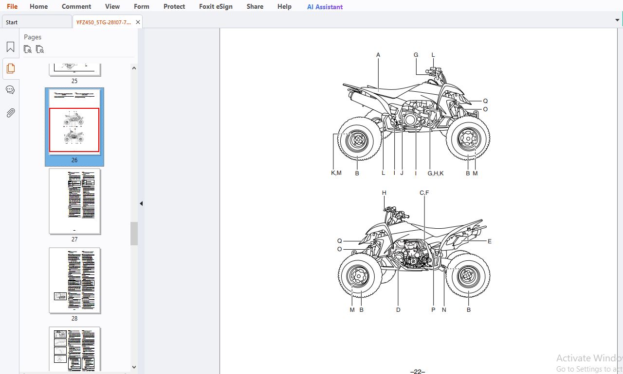623x374 pixels.
Task: Click label 'A' on the upper ATV diagram
Action: pos(378,55)
